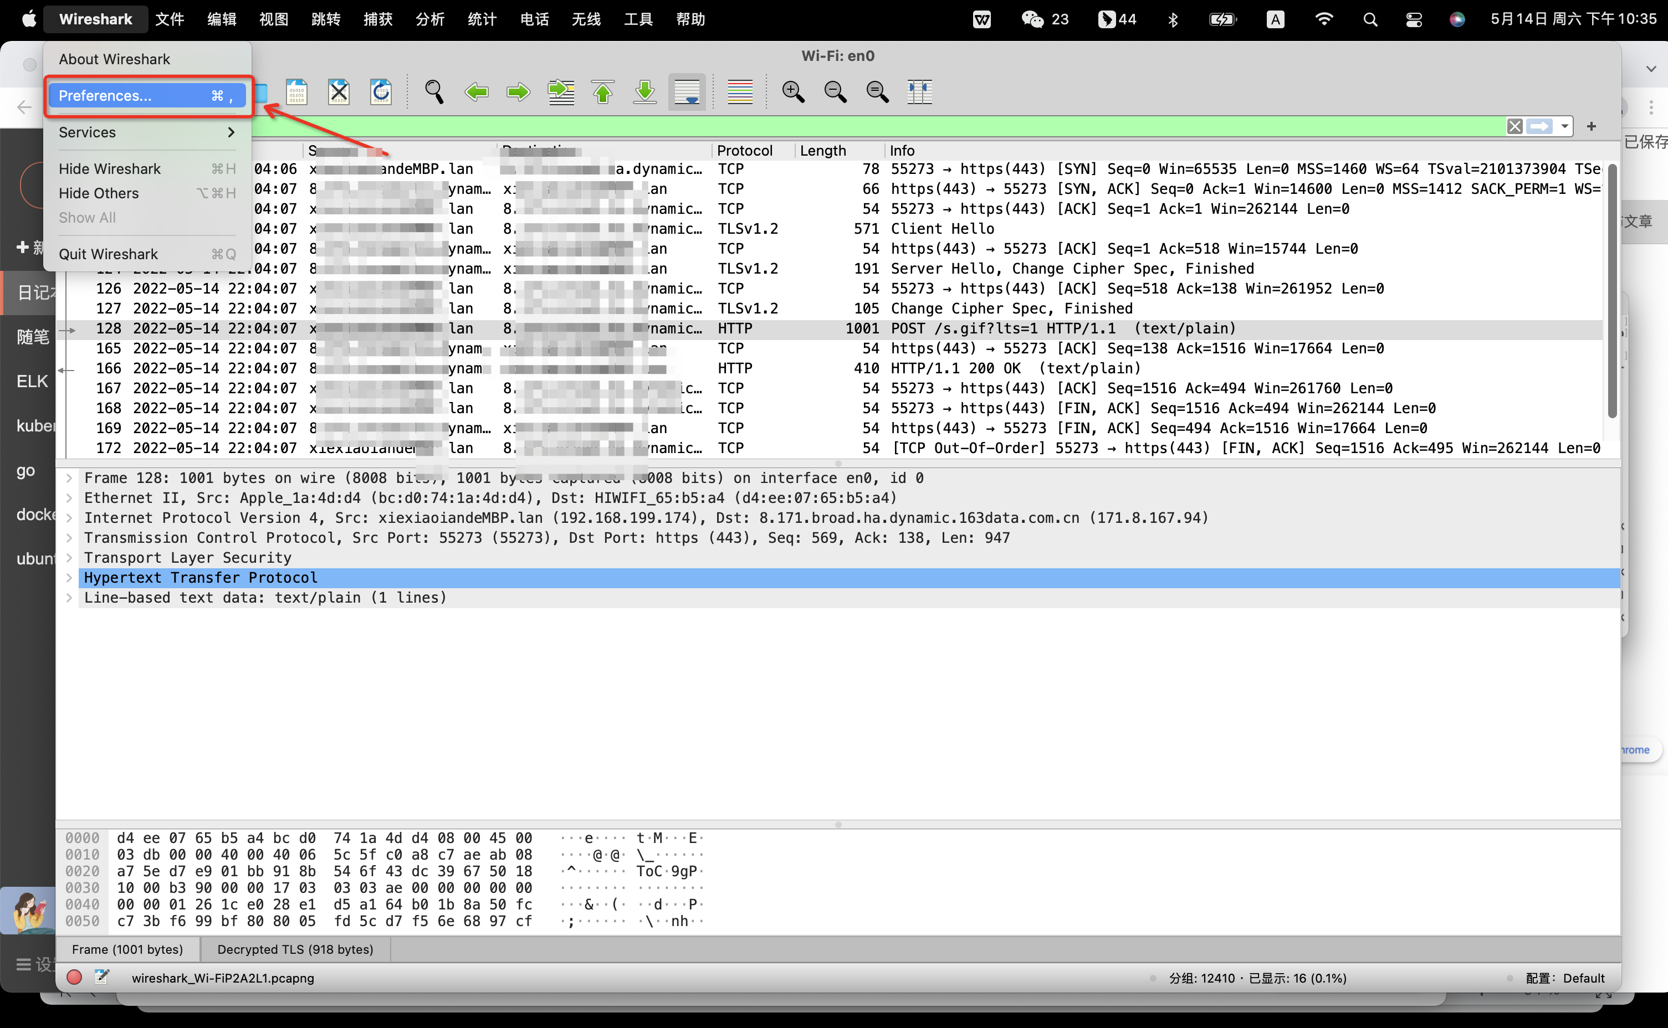Go to the previous packet
Image resolution: width=1668 pixels, height=1028 pixels.
tap(476, 92)
